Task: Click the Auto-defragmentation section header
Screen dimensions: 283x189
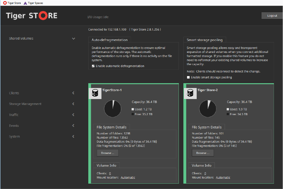Action: coord(110,40)
